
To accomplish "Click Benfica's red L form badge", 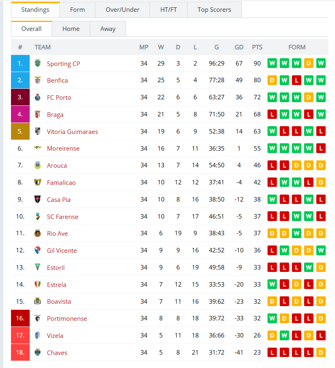I will click(296, 80).
